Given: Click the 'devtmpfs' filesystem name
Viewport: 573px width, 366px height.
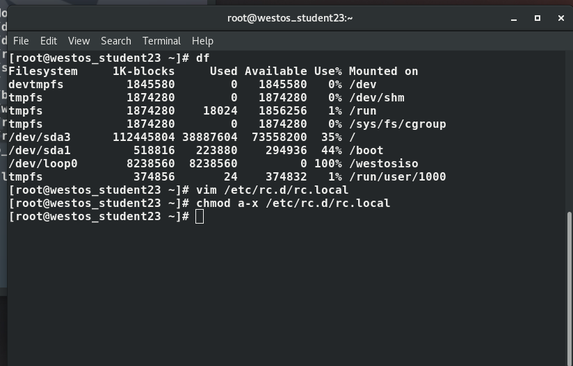Looking at the screenshot, I should point(36,85).
